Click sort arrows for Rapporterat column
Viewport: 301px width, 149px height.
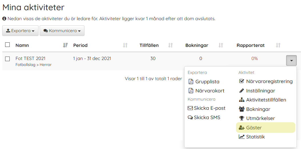[278, 45]
